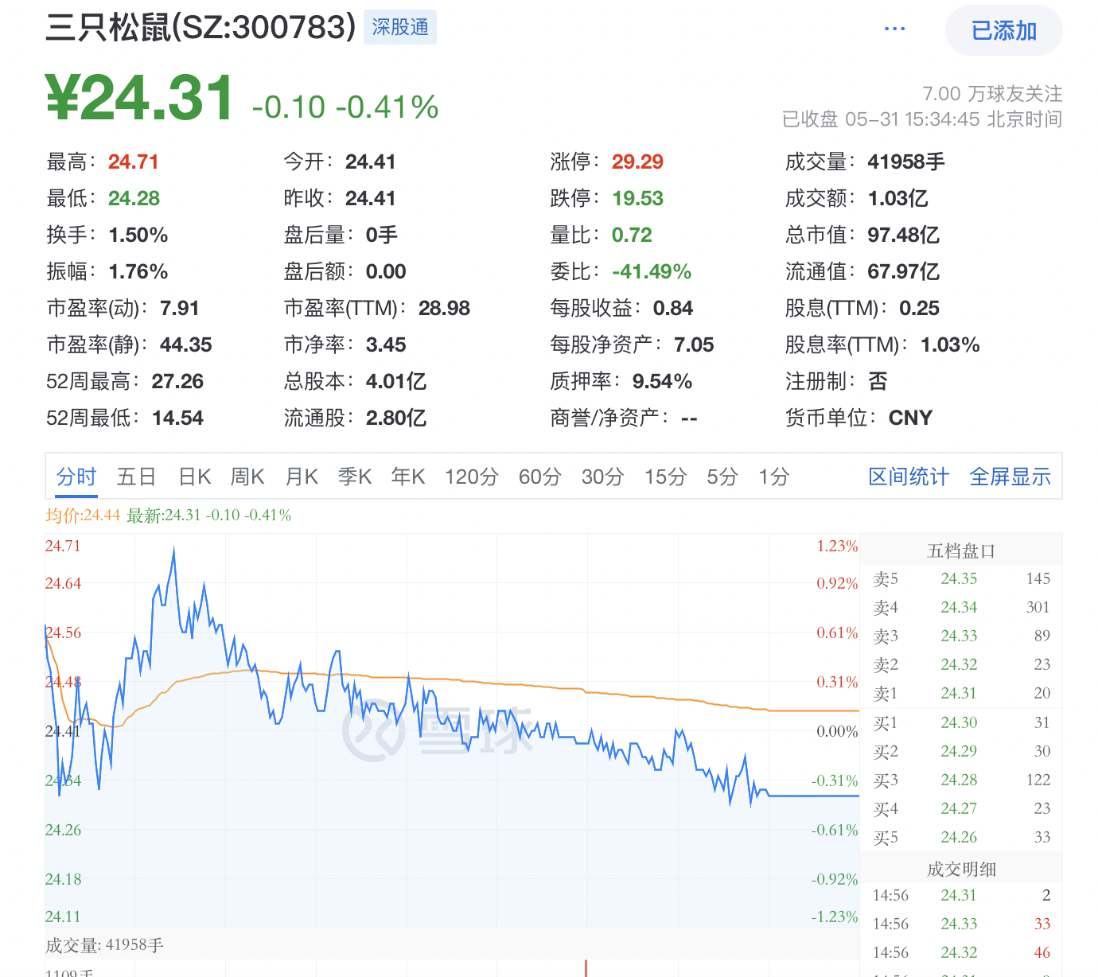Click the 52周最高 value 27.26

[177, 381]
